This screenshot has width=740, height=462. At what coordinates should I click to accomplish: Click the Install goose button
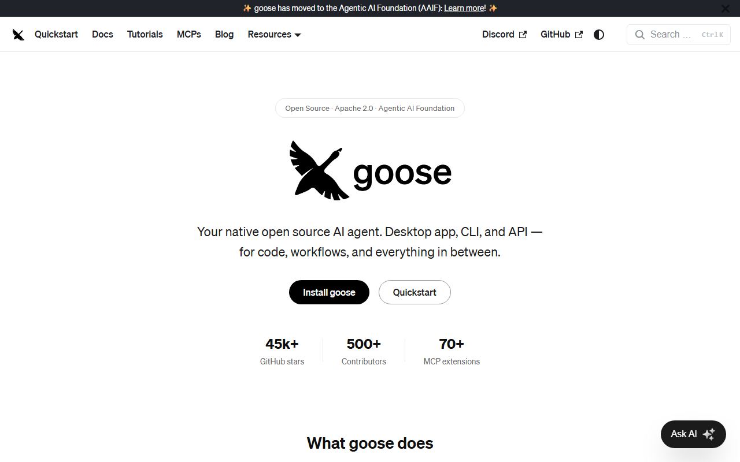click(329, 292)
